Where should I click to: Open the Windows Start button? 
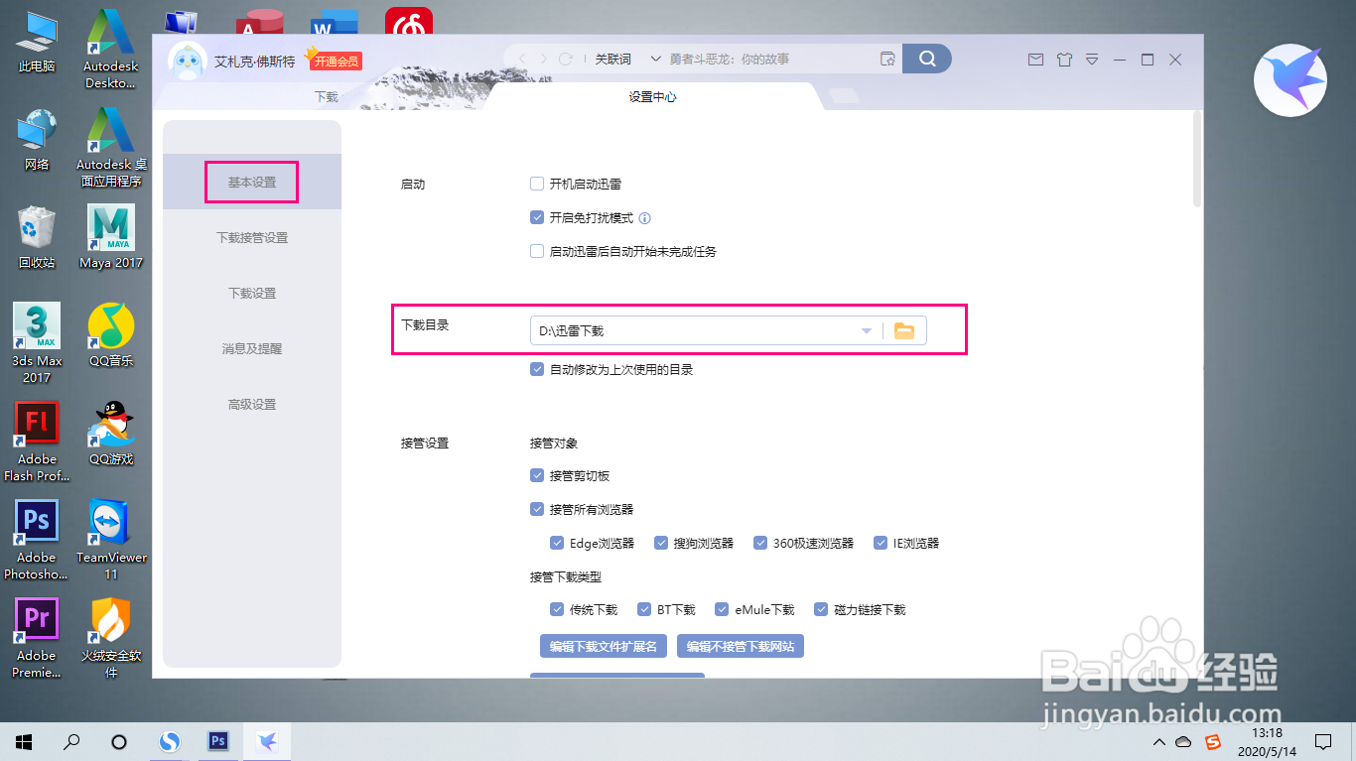[24, 741]
